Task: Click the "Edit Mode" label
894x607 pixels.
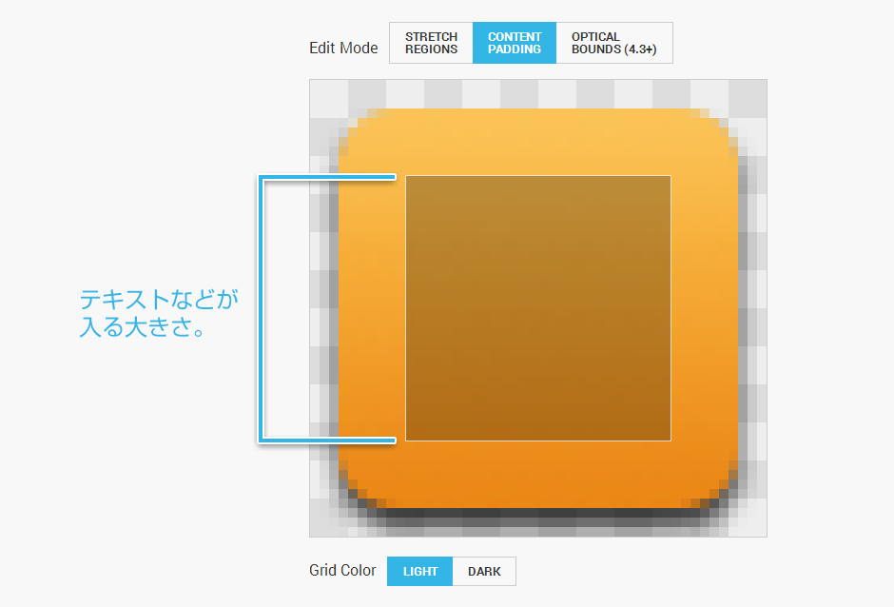Action: 343,48
